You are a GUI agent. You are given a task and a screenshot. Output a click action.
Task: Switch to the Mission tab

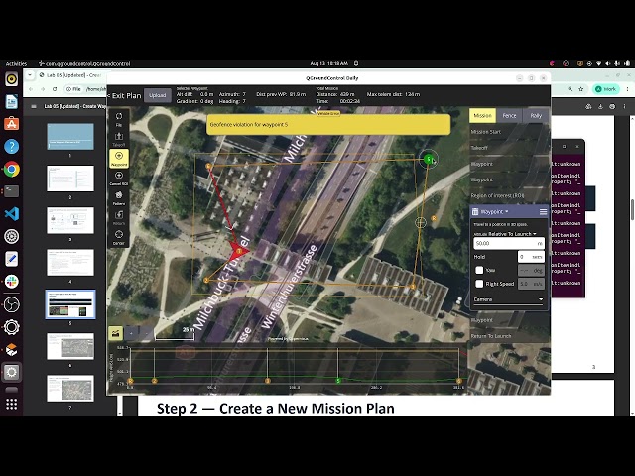pos(483,116)
